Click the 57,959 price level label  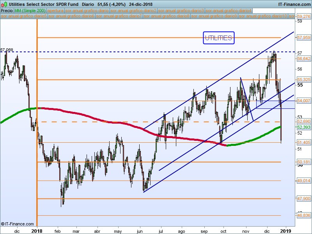pyautogui.click(x=304, y=37)
